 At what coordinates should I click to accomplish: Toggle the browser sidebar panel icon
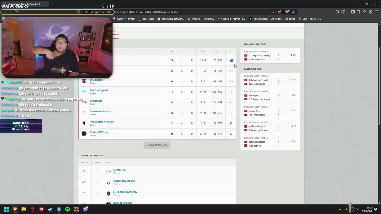(x=353, y=12)
